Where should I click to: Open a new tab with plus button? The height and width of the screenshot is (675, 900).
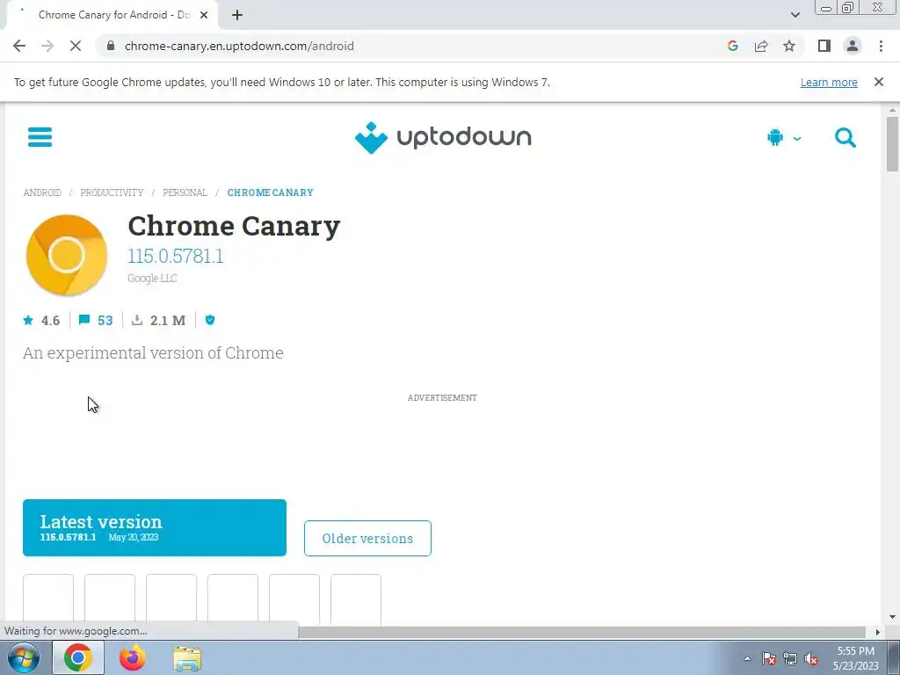click(x=237, y=15)
